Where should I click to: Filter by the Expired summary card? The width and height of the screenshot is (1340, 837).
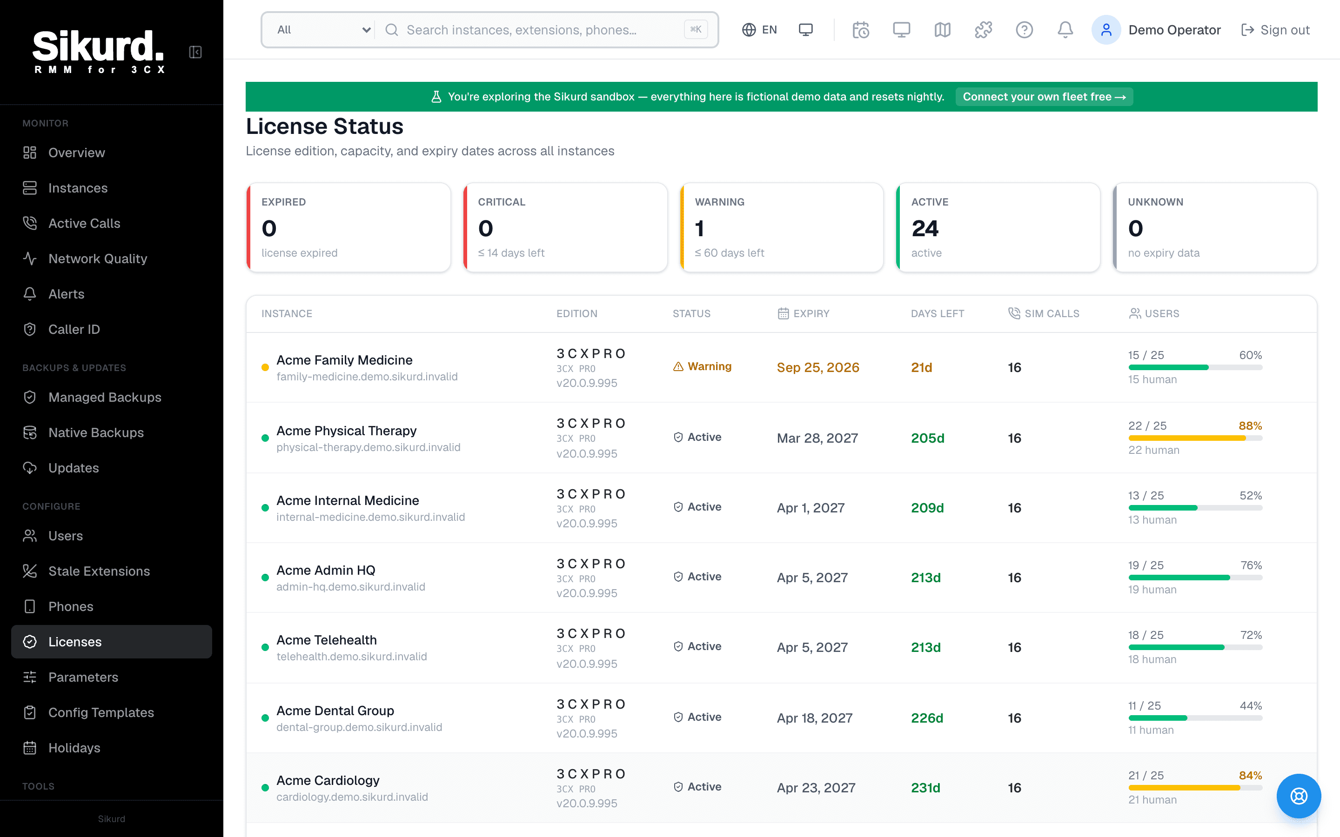click(x=348, y=227)
